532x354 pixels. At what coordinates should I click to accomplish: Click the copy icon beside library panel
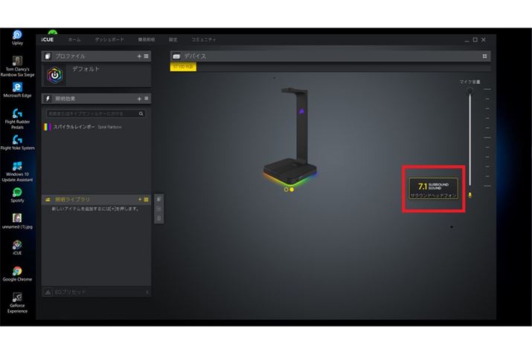click(158, 200)
